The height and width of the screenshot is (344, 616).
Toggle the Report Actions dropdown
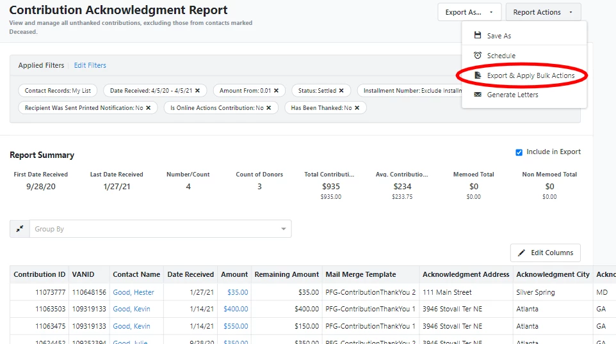click(x=543, y=12)
